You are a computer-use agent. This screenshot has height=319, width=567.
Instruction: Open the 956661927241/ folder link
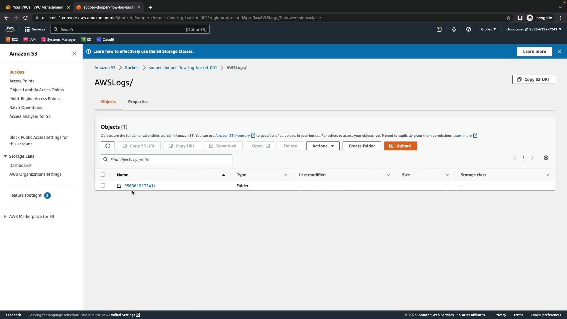[139, 186]
